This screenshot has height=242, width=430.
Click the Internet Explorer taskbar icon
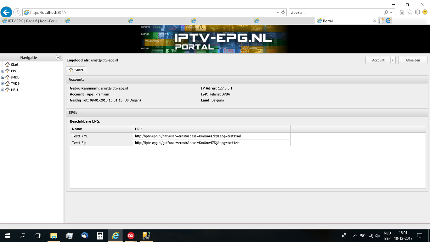(x=116, y=236)
